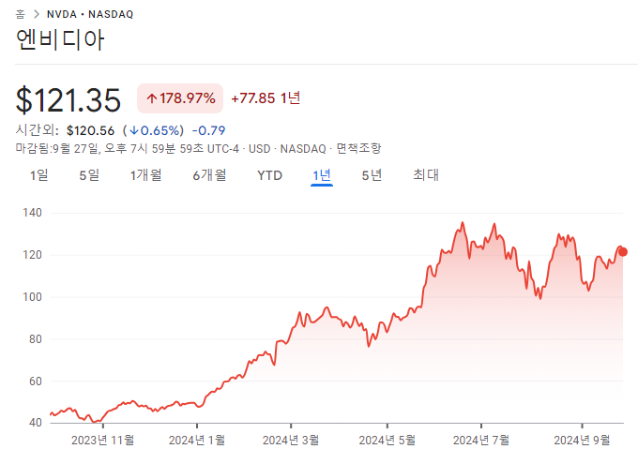Open the 홈 breadcrumb link
The image size is (638, 464).
click(20, 14)
